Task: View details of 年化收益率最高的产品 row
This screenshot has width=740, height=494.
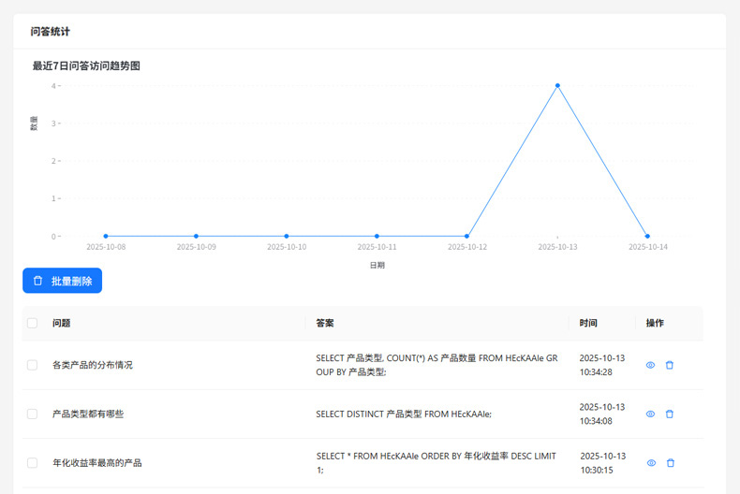Action: 651,462
